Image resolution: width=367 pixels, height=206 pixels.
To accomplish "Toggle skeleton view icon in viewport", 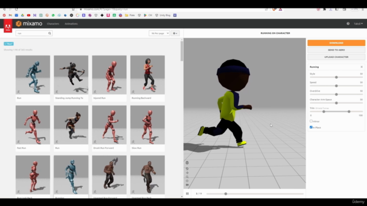I will [187, 163].
